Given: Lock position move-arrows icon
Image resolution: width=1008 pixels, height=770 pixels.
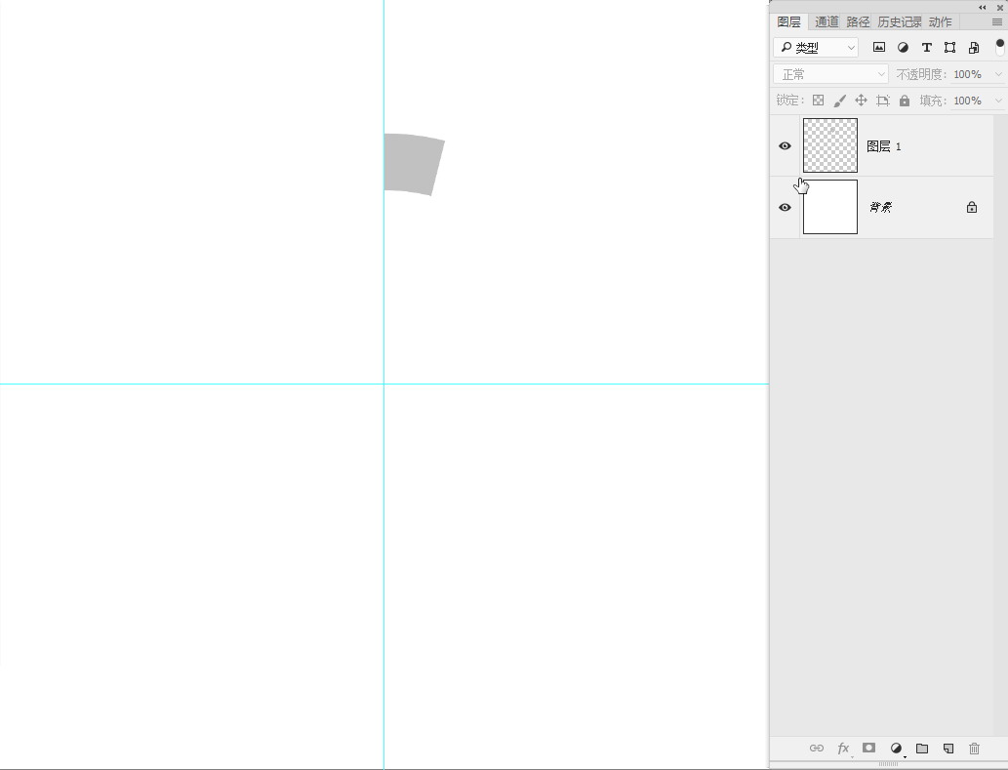Looking at the screenshot, I should tap(861, 101).
